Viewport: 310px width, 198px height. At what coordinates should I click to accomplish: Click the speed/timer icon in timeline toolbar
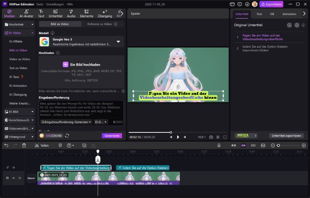(x=84, y=146)
